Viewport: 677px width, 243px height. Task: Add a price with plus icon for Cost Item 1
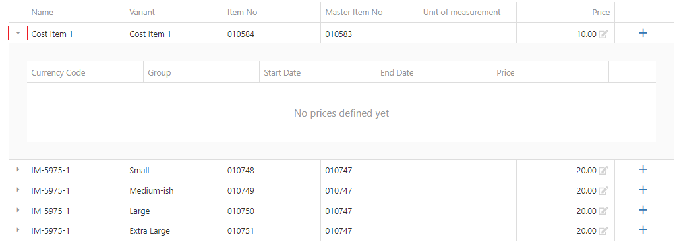click(643, 33)
